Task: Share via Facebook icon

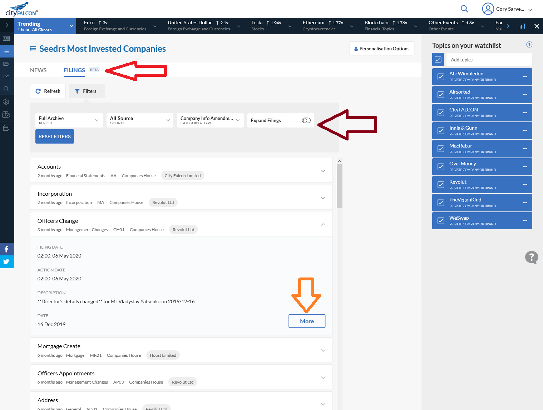Action: 7,249
